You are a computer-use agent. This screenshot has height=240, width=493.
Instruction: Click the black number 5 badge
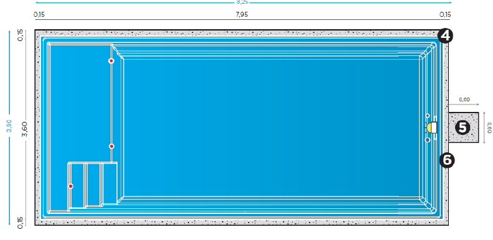pyautogui.click(x=463, y=127)
